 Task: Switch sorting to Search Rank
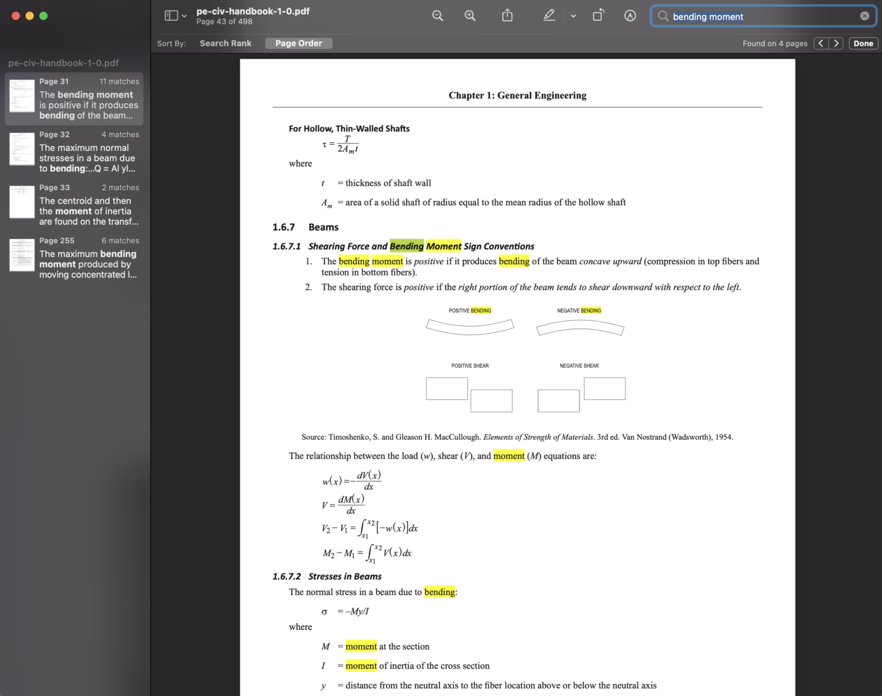(x=225, y=43)
